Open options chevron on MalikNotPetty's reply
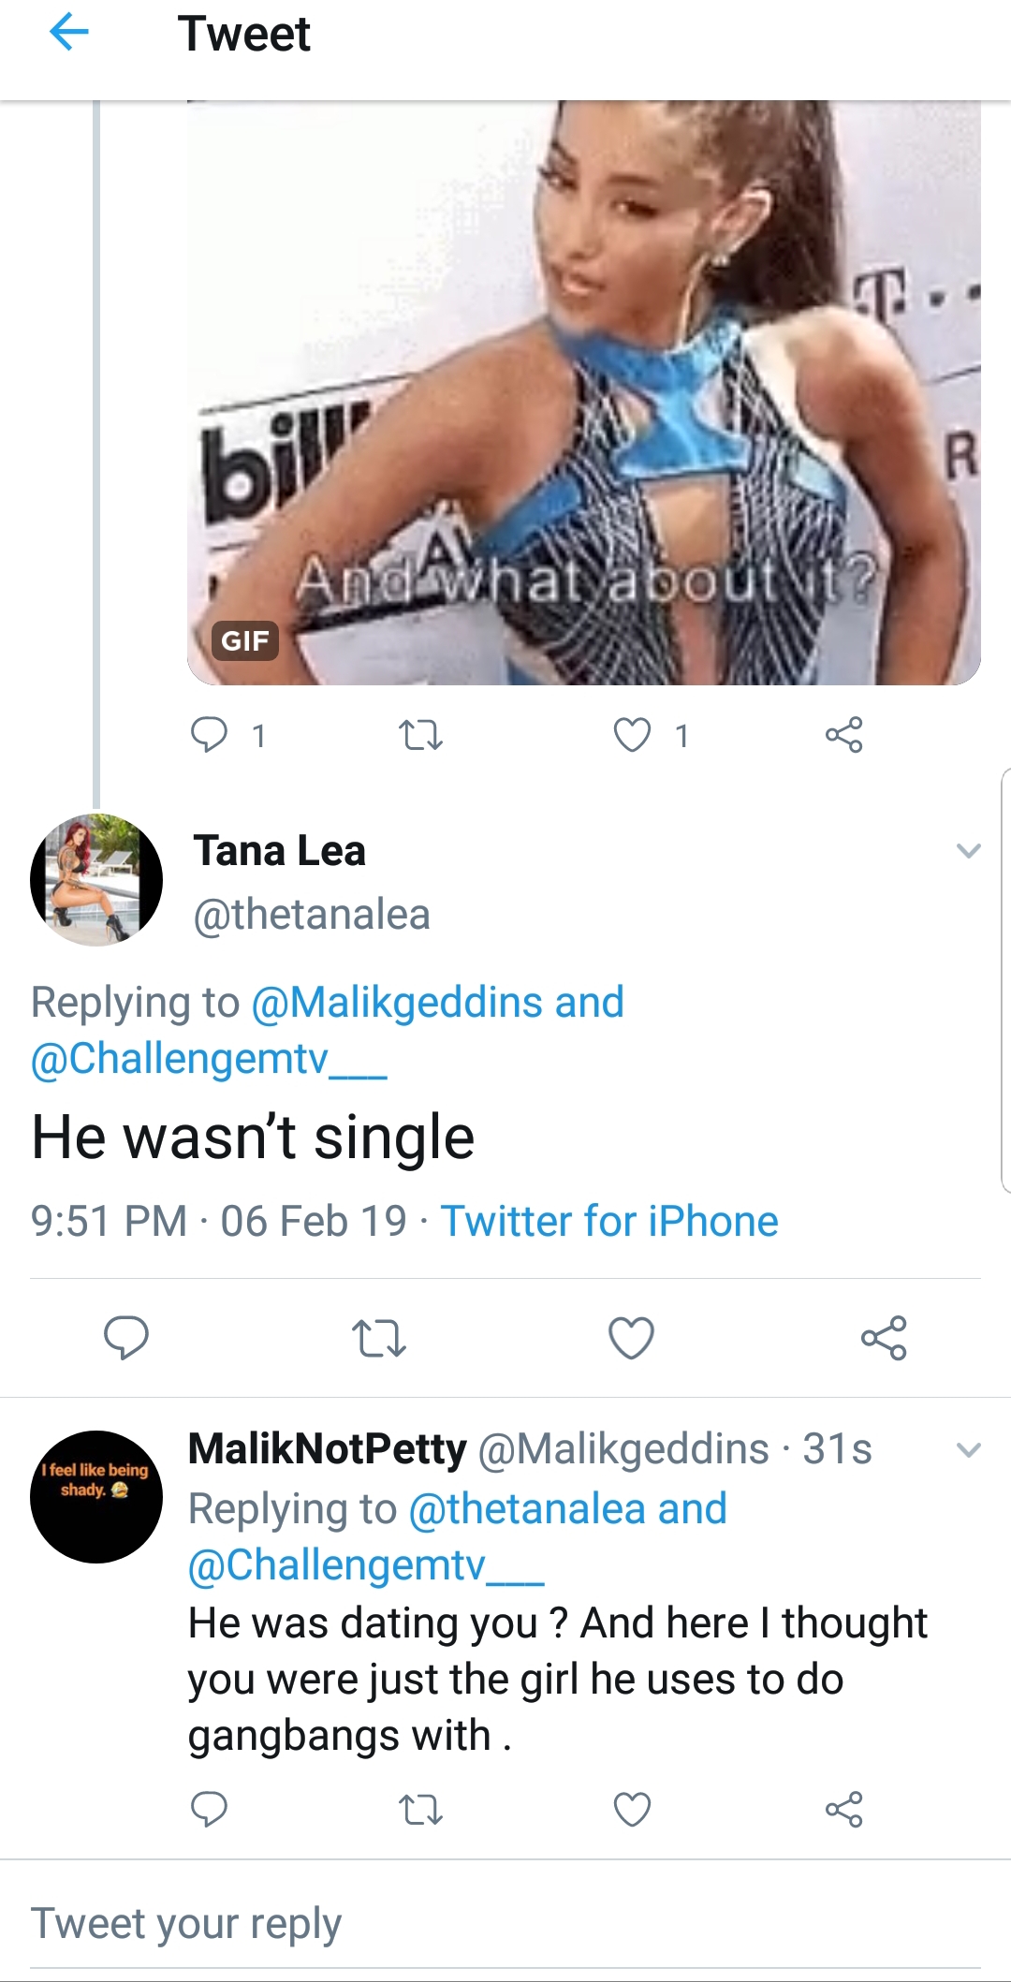This screenshot has width=1011, height=1982. (969, 1450)
